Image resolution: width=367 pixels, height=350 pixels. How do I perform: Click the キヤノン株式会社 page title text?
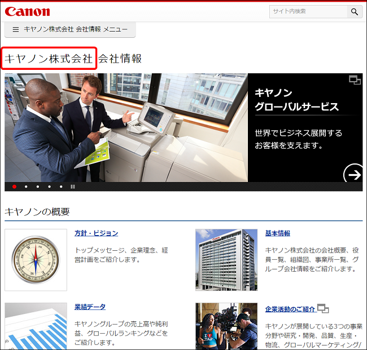coord(49,59)
